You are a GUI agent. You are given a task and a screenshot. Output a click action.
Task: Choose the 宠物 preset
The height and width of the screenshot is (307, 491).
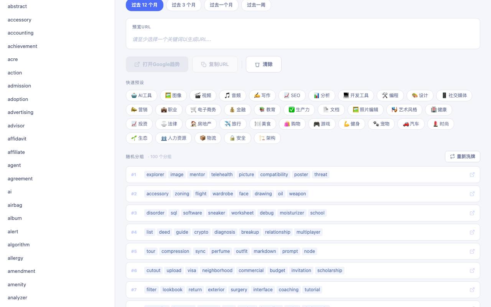(x=381, y=124)
